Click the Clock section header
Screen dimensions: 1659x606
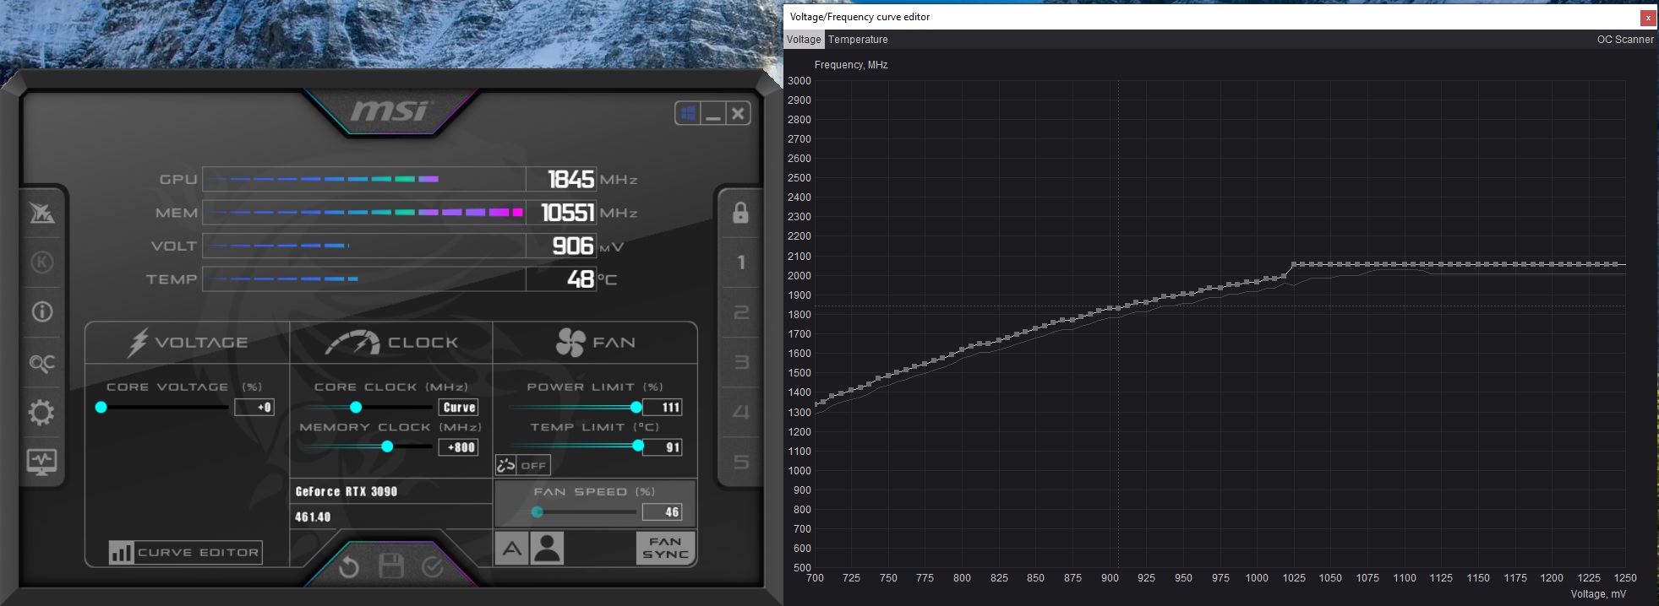pyautogui.click(x=391, y=343)
